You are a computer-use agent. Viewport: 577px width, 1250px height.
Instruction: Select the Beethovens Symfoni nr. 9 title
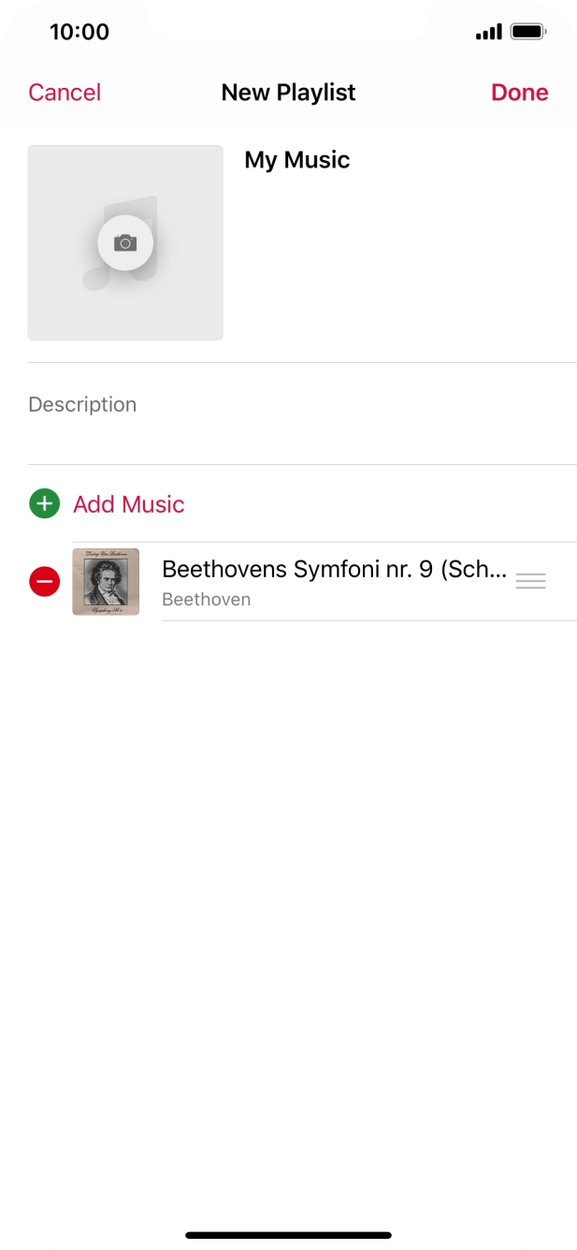point(334,569)
